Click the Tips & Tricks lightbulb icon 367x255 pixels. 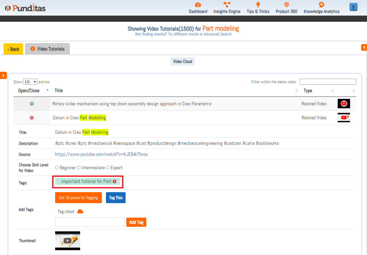[258, 5]
